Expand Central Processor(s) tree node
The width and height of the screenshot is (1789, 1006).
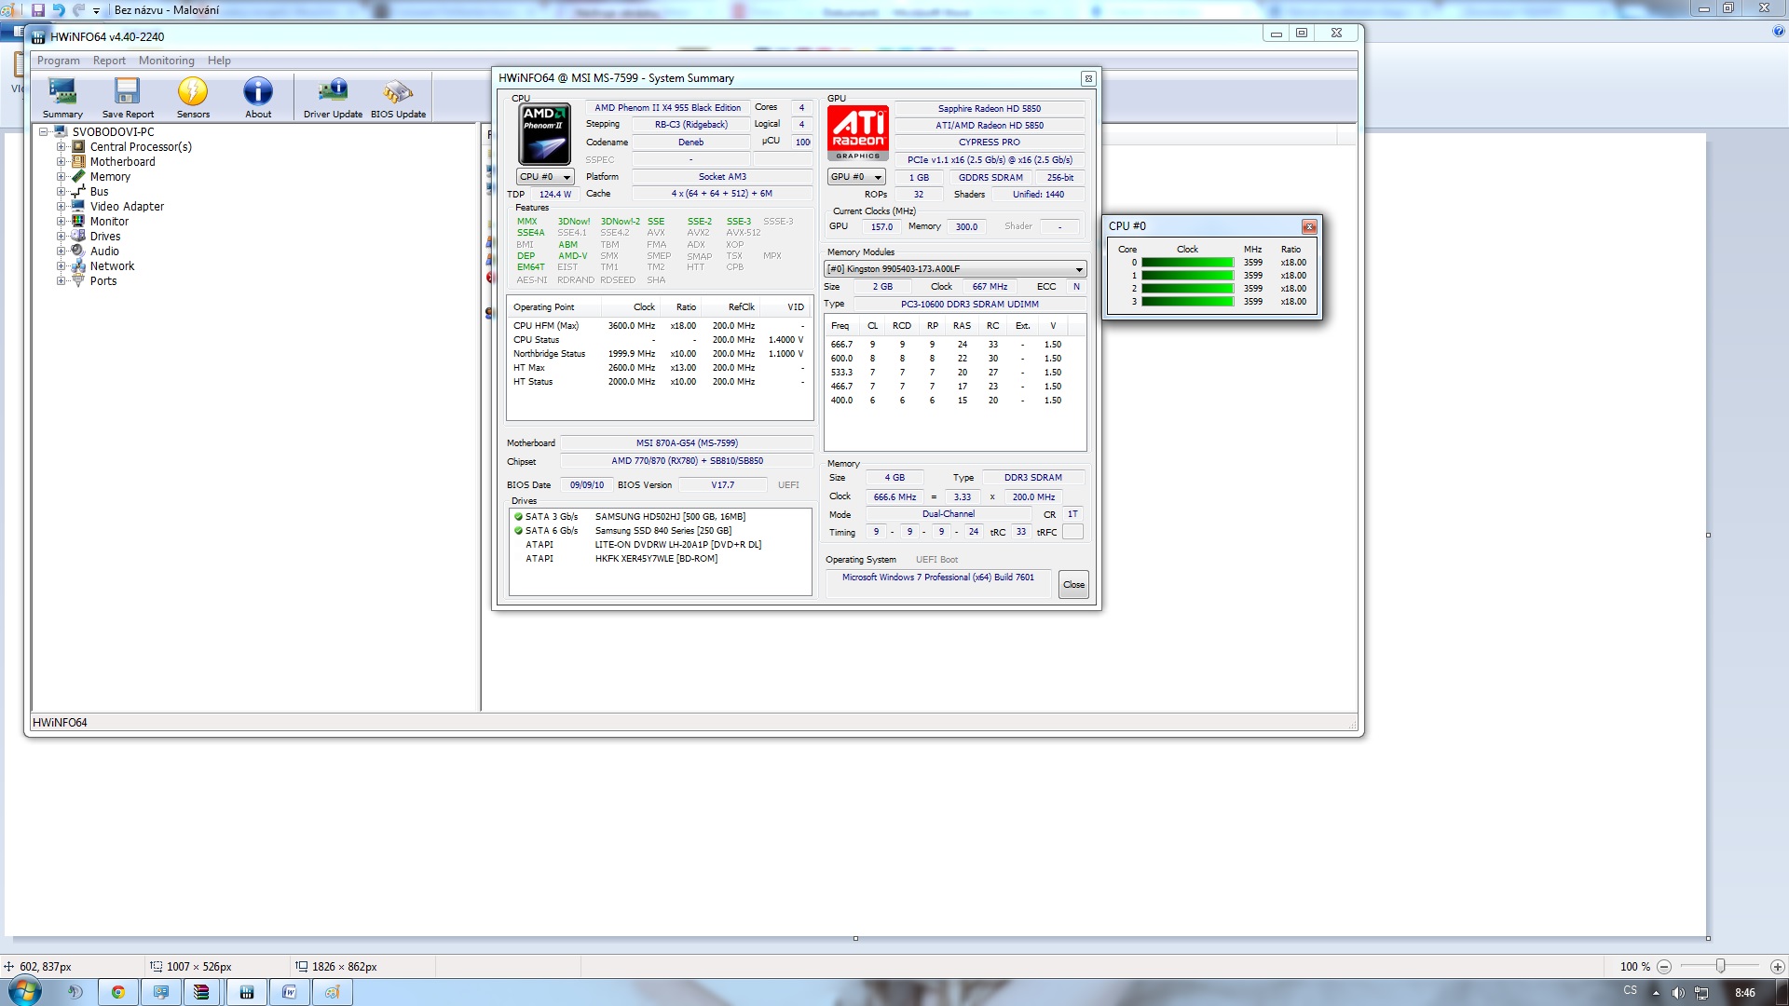61,147
